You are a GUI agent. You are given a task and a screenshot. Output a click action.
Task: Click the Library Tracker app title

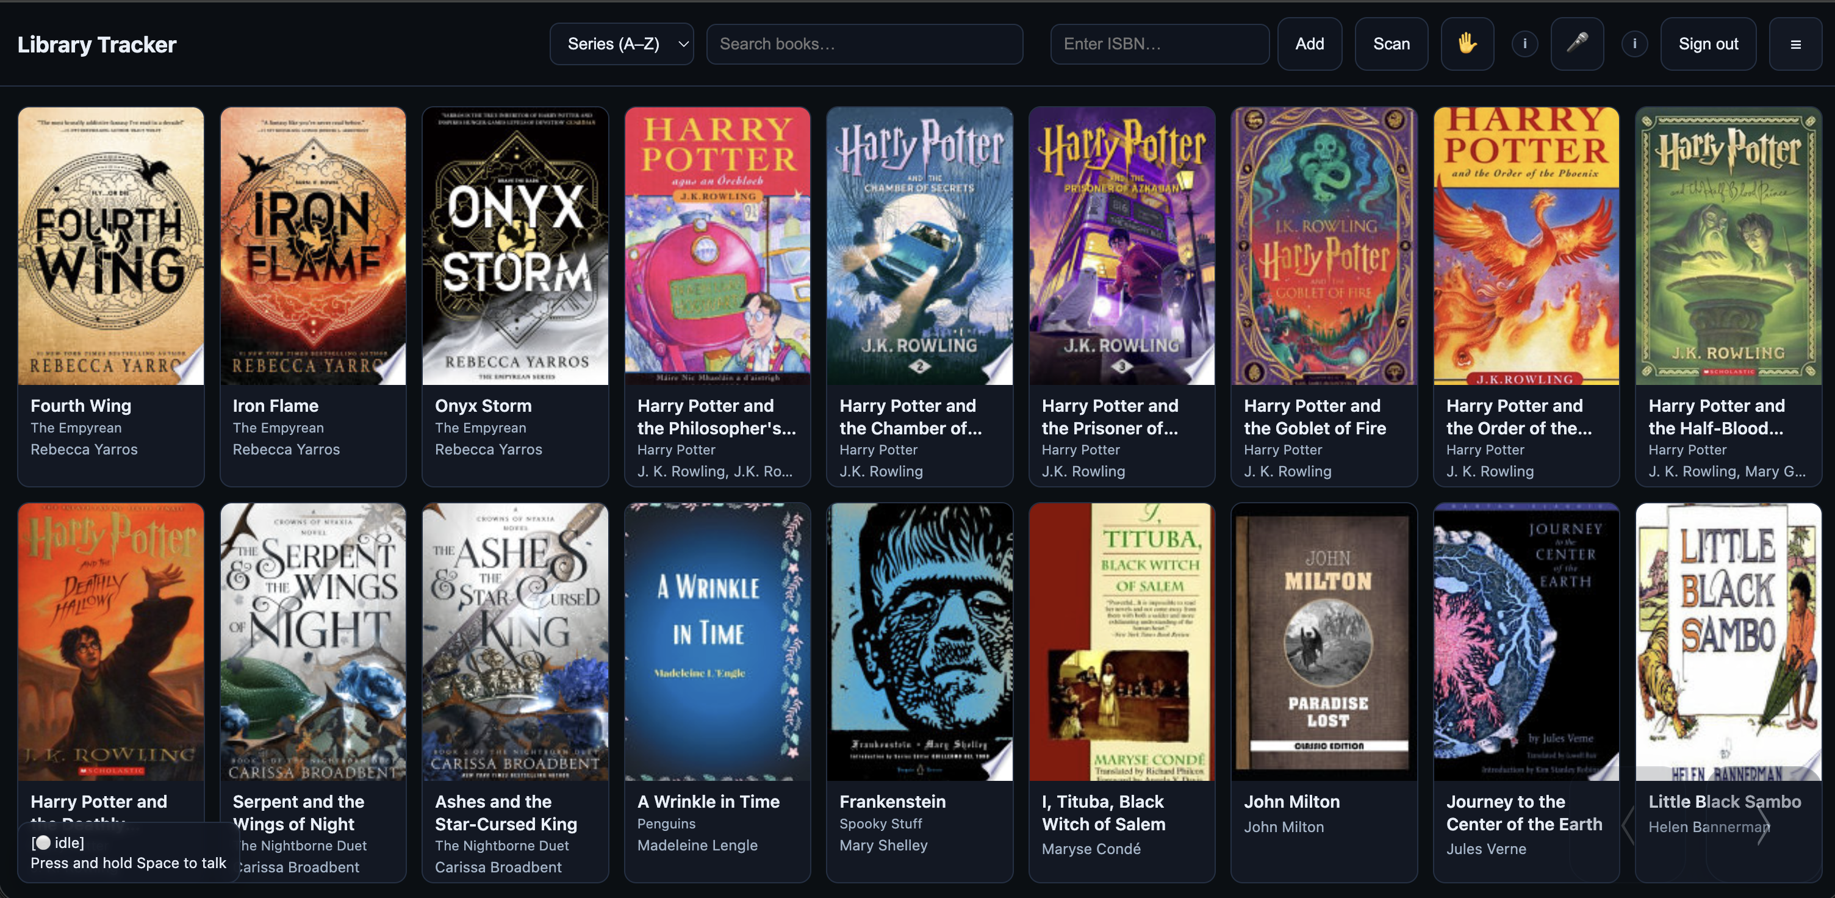[97, 44]
